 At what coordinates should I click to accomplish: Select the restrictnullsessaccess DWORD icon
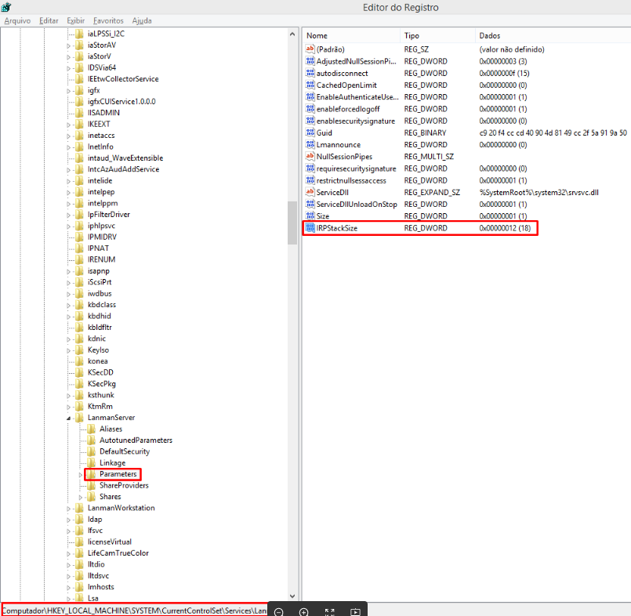(310, 180)
